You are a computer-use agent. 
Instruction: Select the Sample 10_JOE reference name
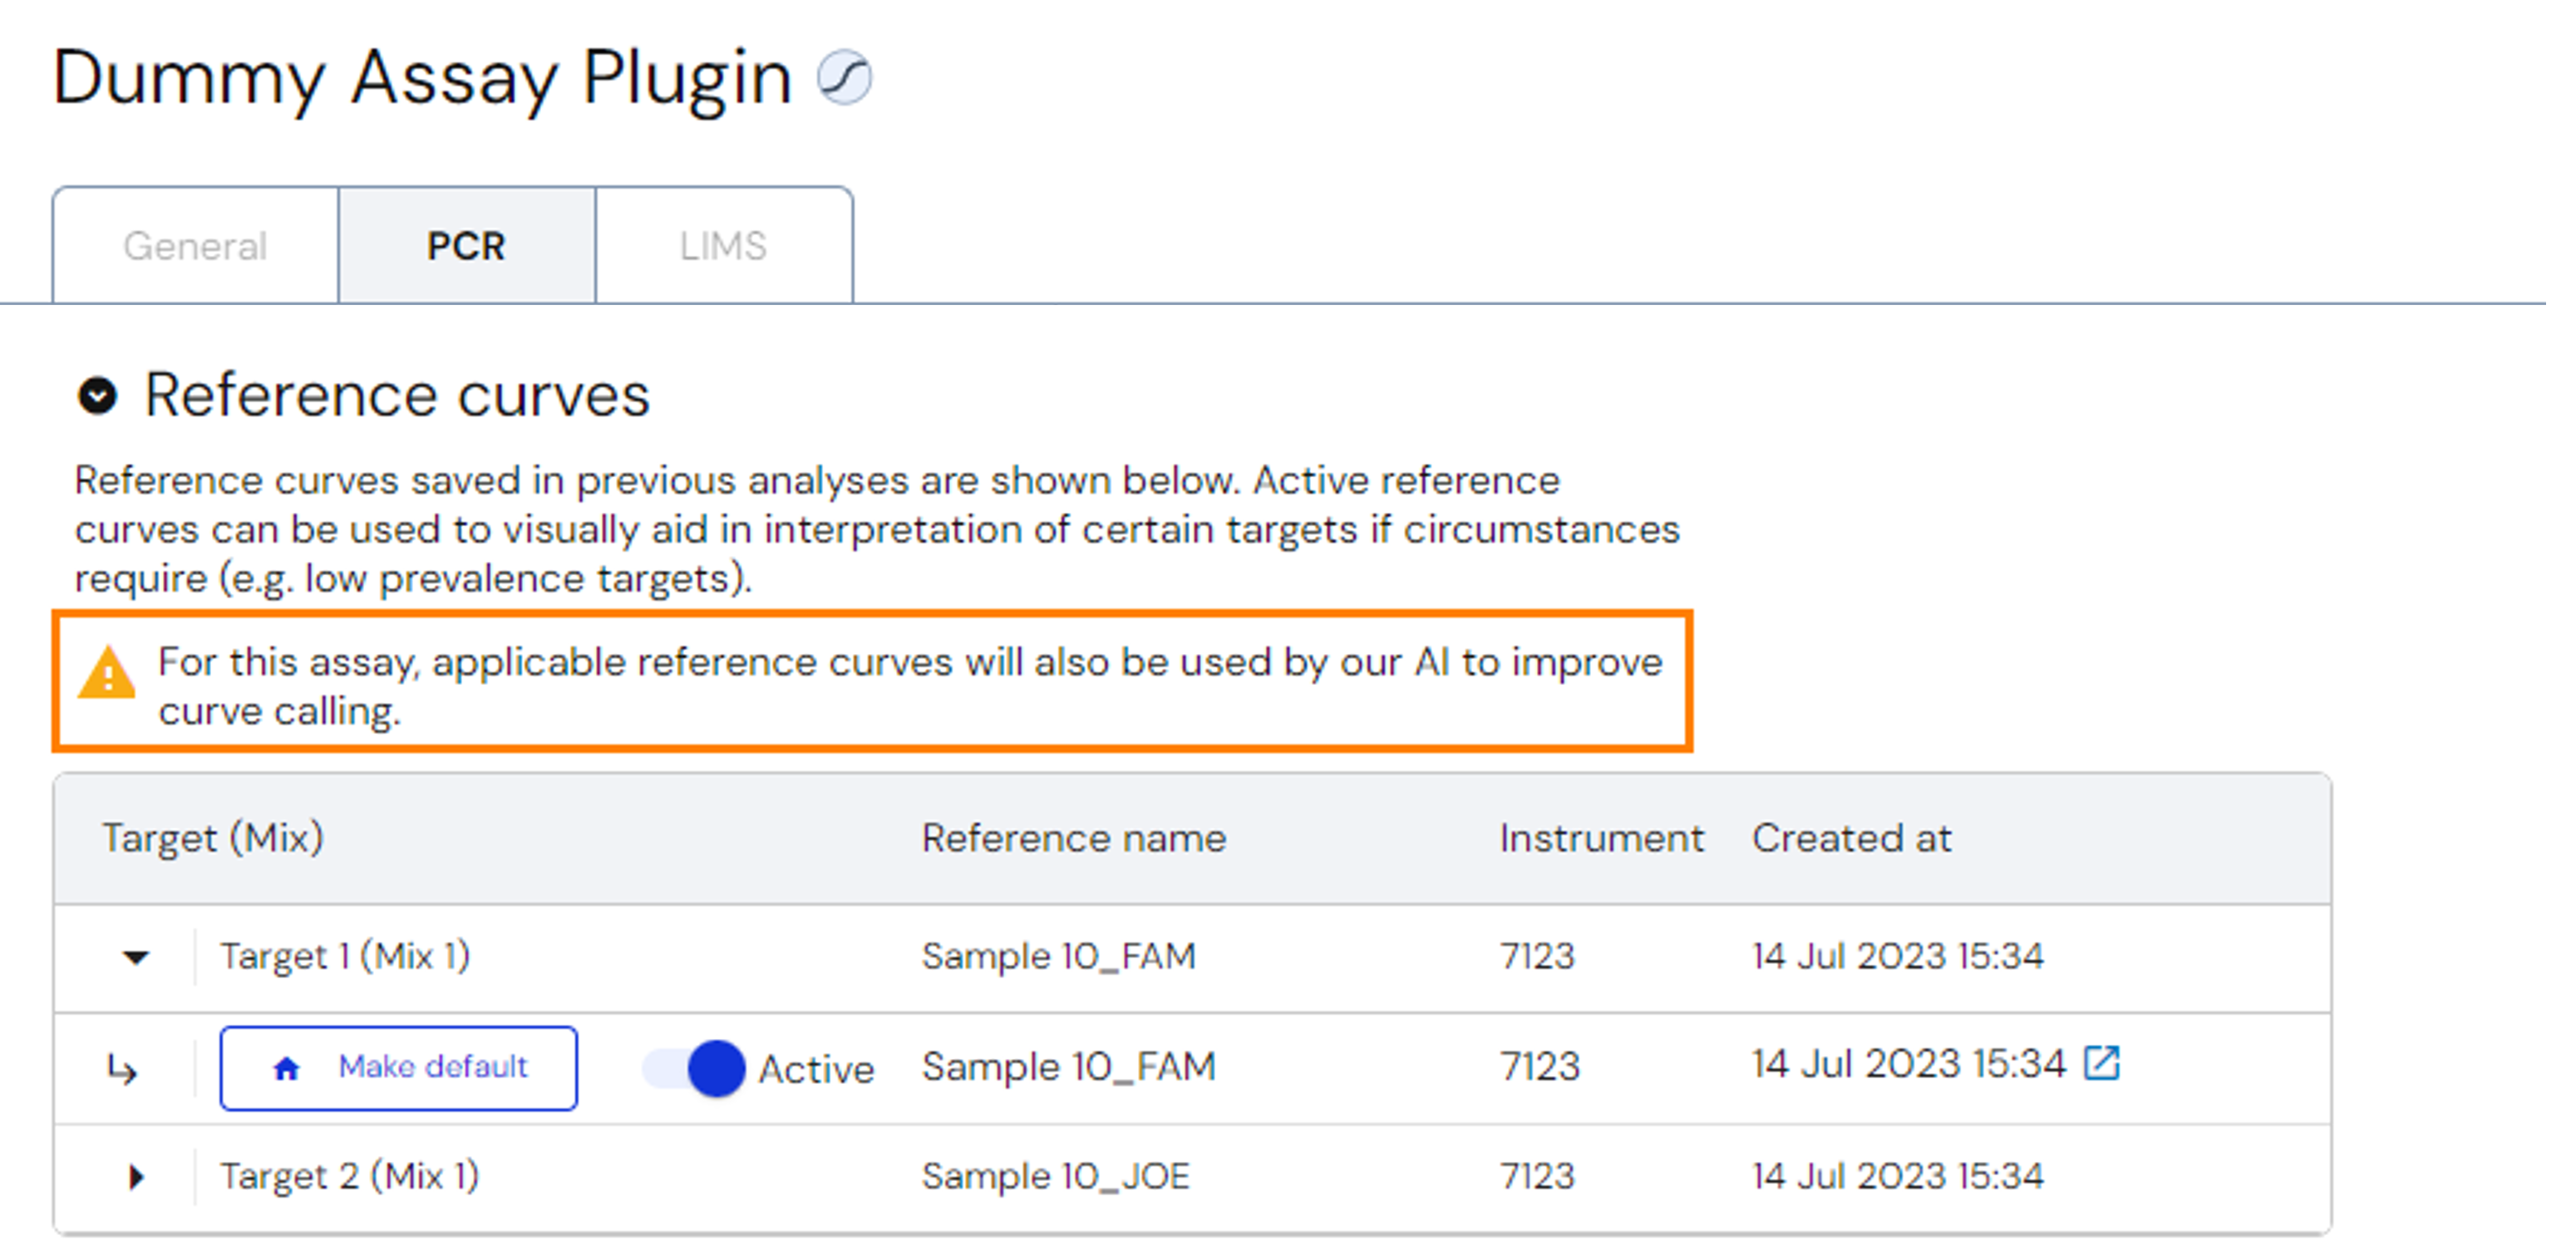tap(1055, 1177)
